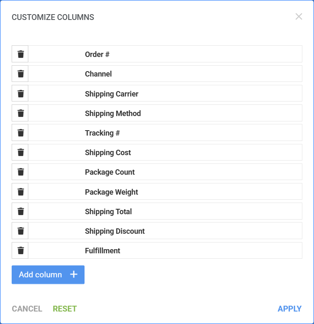This screenshot has height=324, width=314.
Task: Close the Customize Columns dialog
Action: 299,17
